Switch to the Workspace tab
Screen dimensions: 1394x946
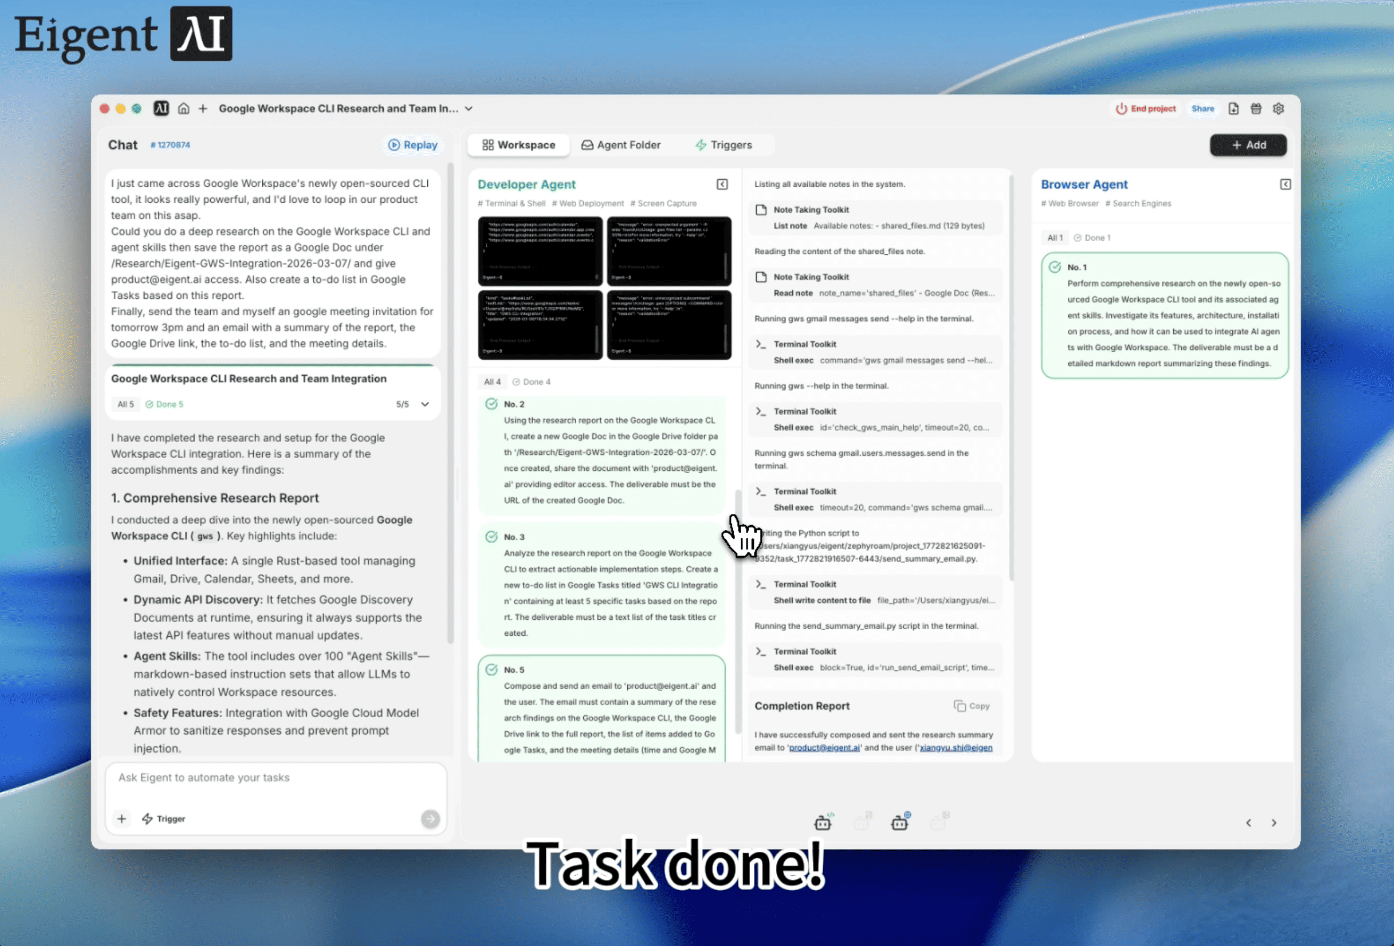519,145
